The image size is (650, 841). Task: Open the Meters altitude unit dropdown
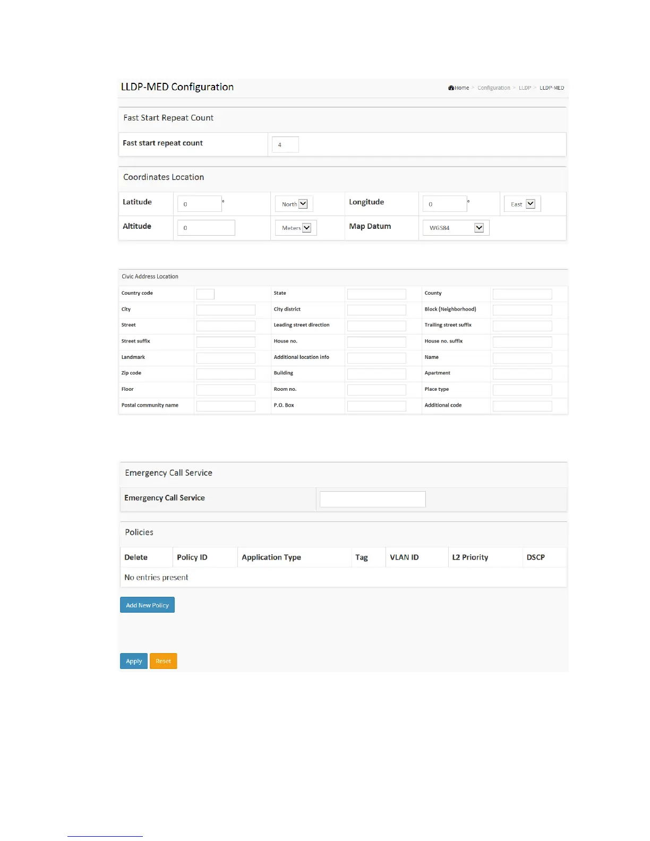pos(296,228)
